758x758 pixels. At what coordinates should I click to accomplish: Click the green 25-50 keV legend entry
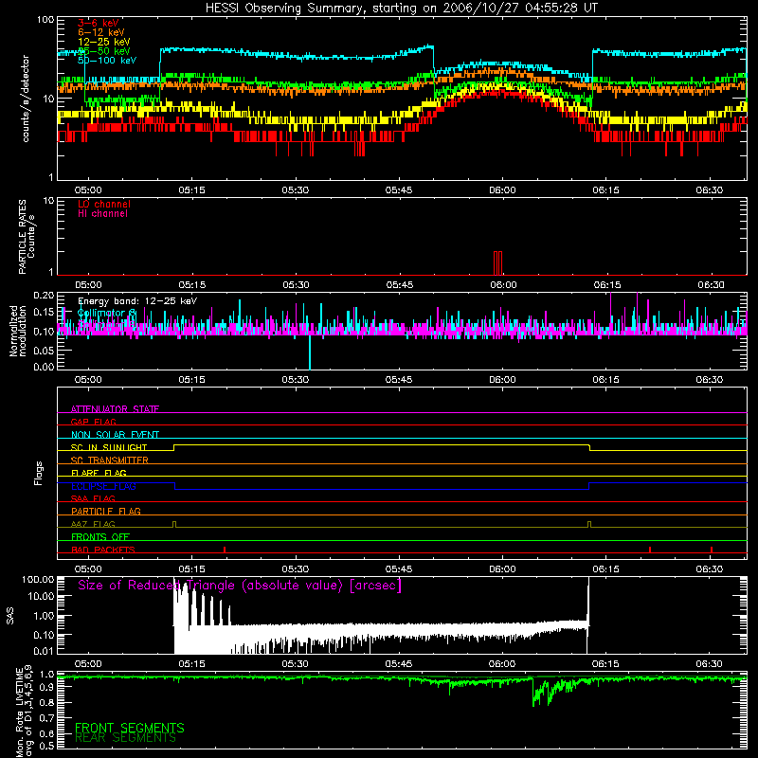click(104, 51)
